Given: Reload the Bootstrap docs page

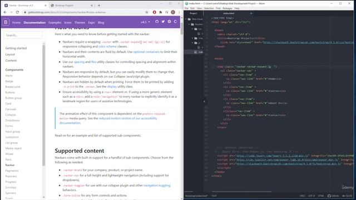Looking at the screenshot, I should (17, 12).
